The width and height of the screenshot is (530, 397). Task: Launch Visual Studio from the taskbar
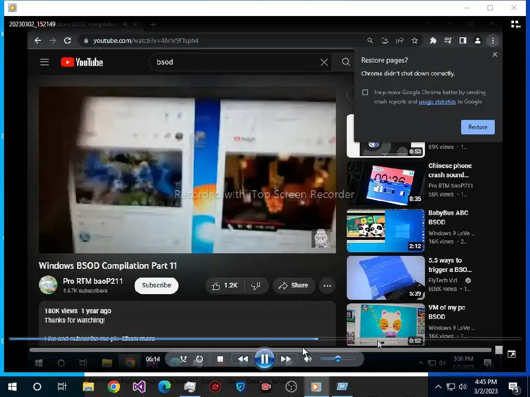139,387
